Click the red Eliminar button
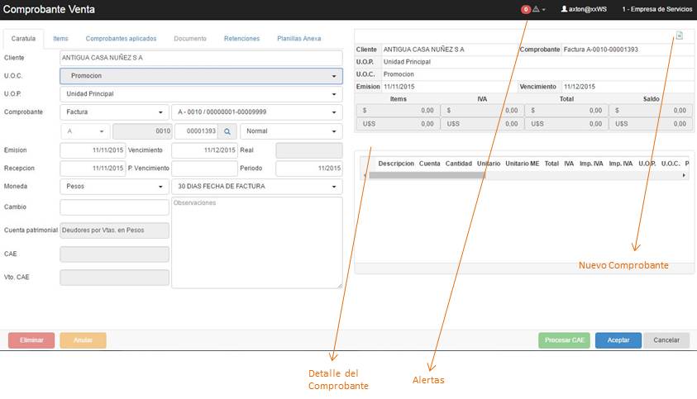This screenshot has height=399, width=697. pos(31,340)
